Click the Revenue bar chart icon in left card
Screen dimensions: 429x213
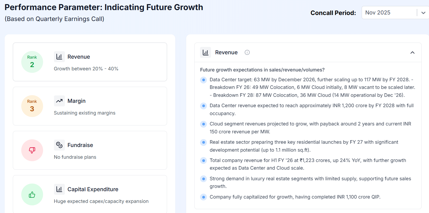click(x=59, y=57)
